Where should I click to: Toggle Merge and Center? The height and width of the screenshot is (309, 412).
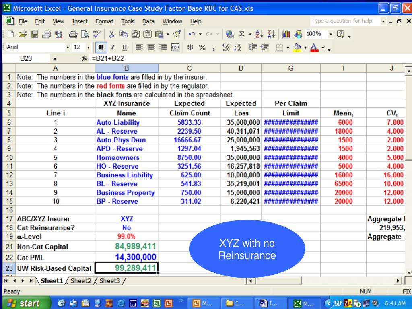175,47
